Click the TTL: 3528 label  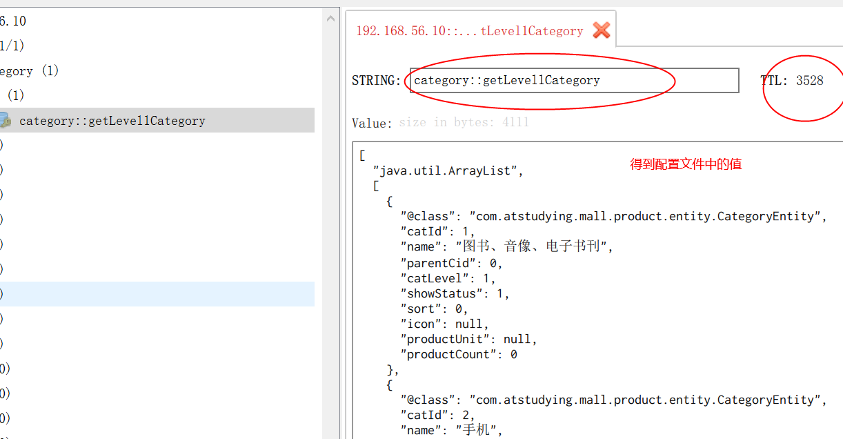792,80
